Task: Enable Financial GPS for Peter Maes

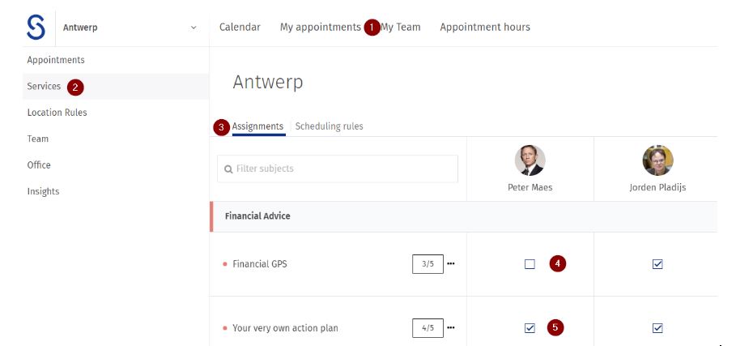Action: click(530, 264)
